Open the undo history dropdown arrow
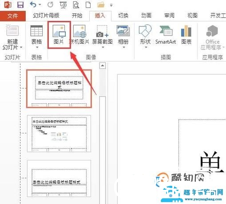The height and width of the screenshot is (204, 226). click(40, 5)
